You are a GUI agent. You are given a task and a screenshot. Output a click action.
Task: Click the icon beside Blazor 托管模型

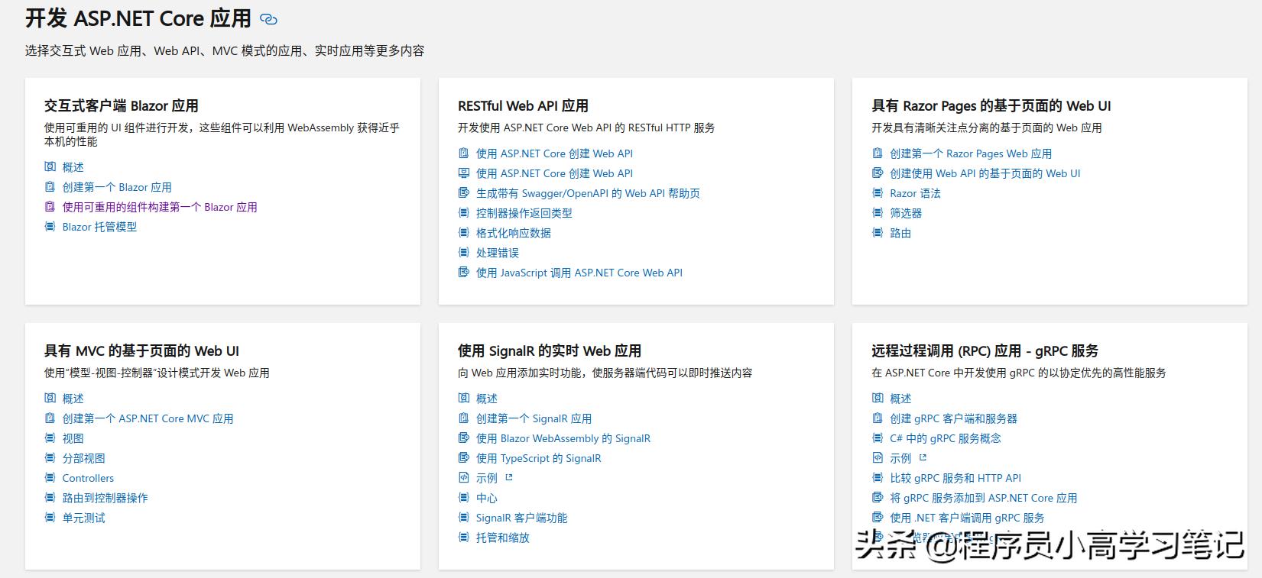pyautogui.click(x=50, y=226)
